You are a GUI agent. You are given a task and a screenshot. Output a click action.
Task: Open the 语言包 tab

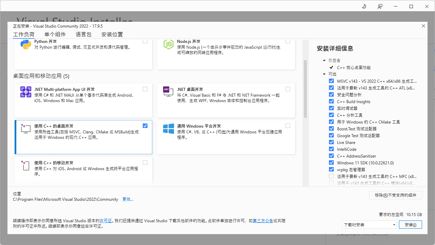pos(83,34)
